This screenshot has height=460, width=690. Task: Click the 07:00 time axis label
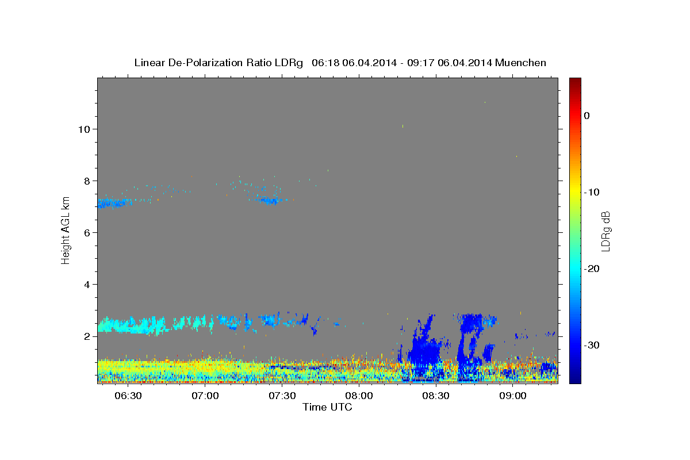click(205, 396)
